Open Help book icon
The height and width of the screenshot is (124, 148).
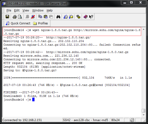[86, 17]
